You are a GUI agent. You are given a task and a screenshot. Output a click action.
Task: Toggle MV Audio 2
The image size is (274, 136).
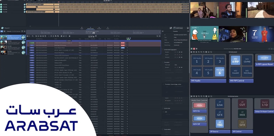pyautogui.click(x=208, y=60)
